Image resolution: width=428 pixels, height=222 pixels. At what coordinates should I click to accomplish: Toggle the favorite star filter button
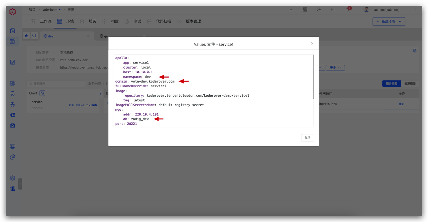point(26,36)
